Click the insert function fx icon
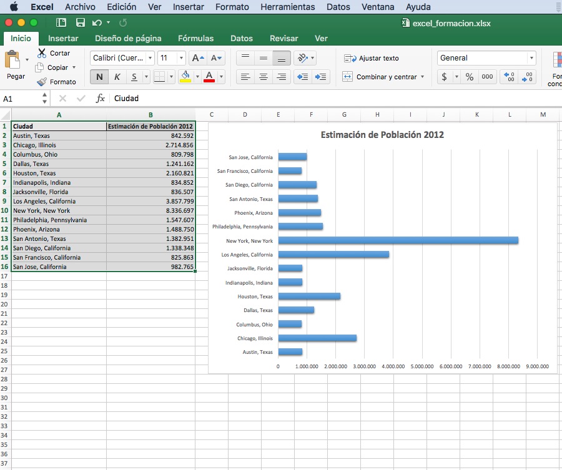 tap(100, 98)
